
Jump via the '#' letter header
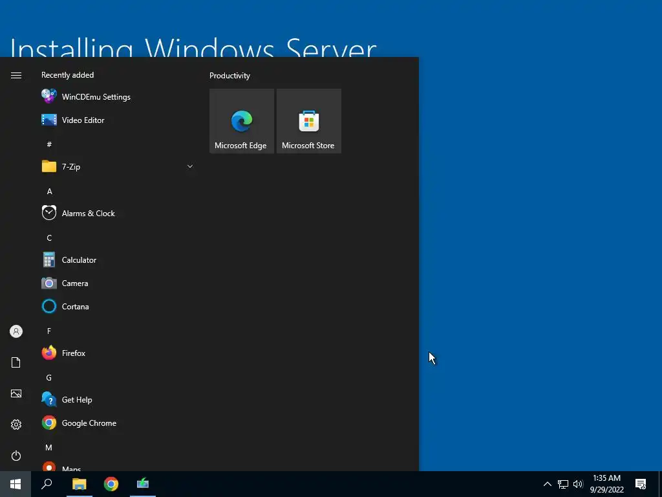point(49,144)
